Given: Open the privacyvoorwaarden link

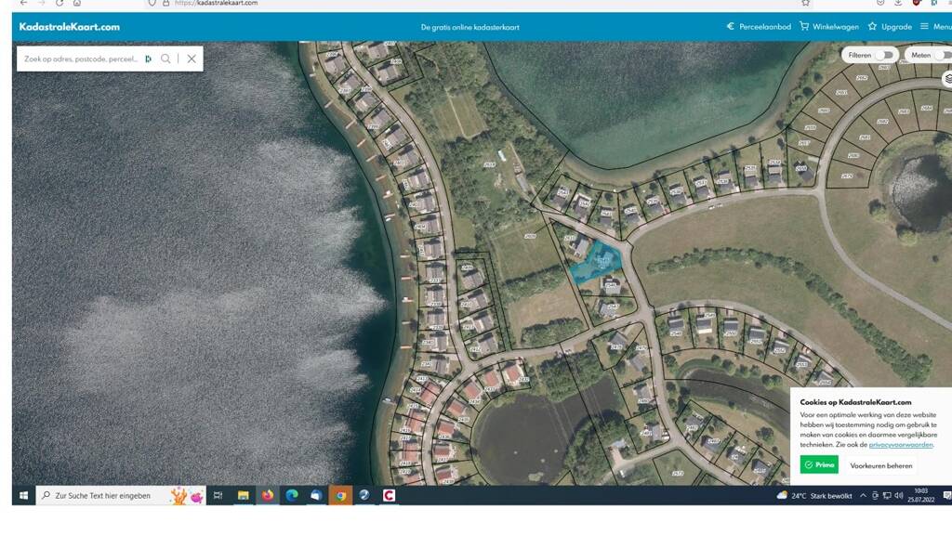Looking at the screenshot, I should point(901,445).
